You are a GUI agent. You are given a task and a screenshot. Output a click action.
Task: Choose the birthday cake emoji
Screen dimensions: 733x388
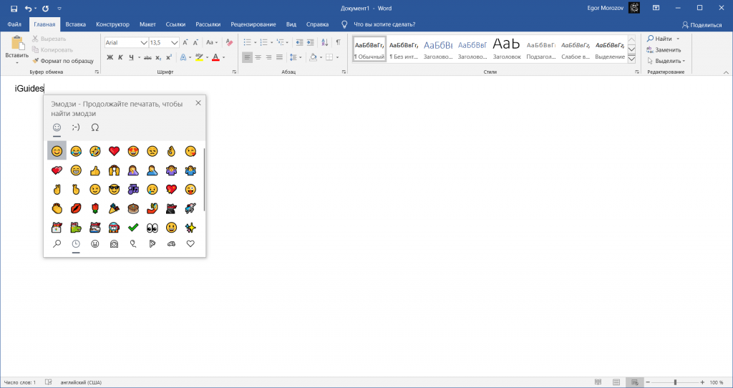point(132,208)
